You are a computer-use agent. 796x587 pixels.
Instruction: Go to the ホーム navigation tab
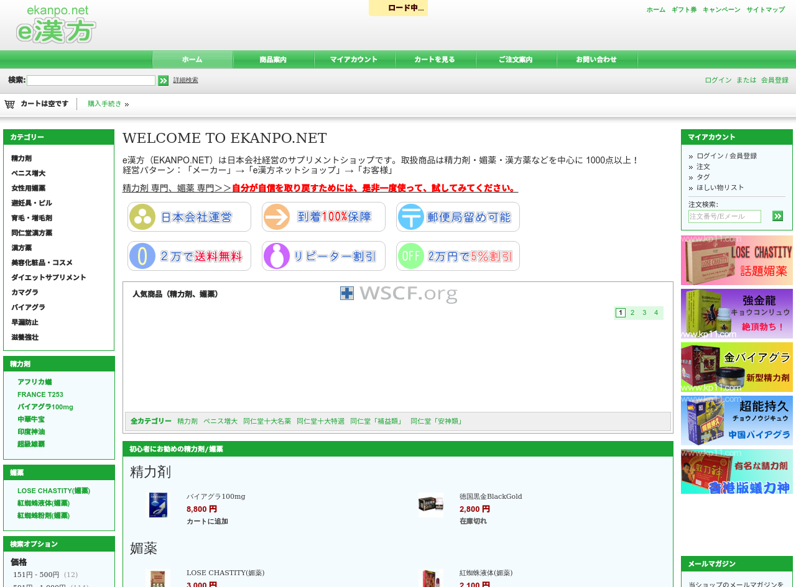tap(192, 60)
